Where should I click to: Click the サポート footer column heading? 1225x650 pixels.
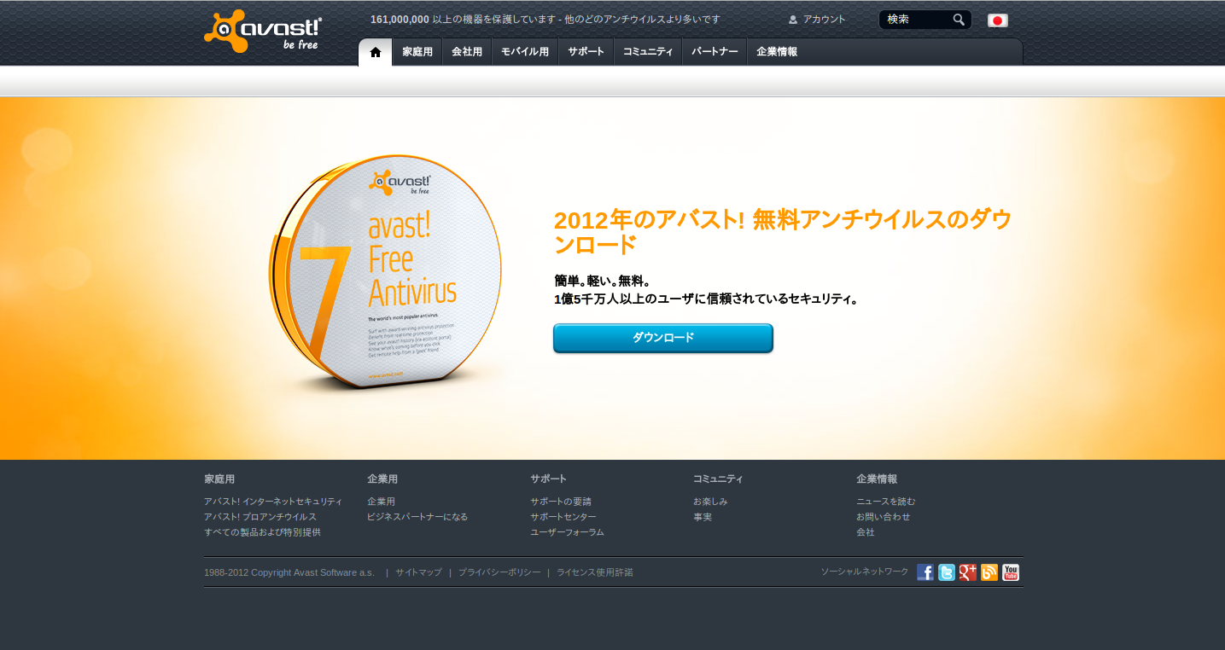[548, 479]
